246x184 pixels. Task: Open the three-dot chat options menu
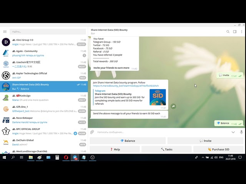click(242, 31)
